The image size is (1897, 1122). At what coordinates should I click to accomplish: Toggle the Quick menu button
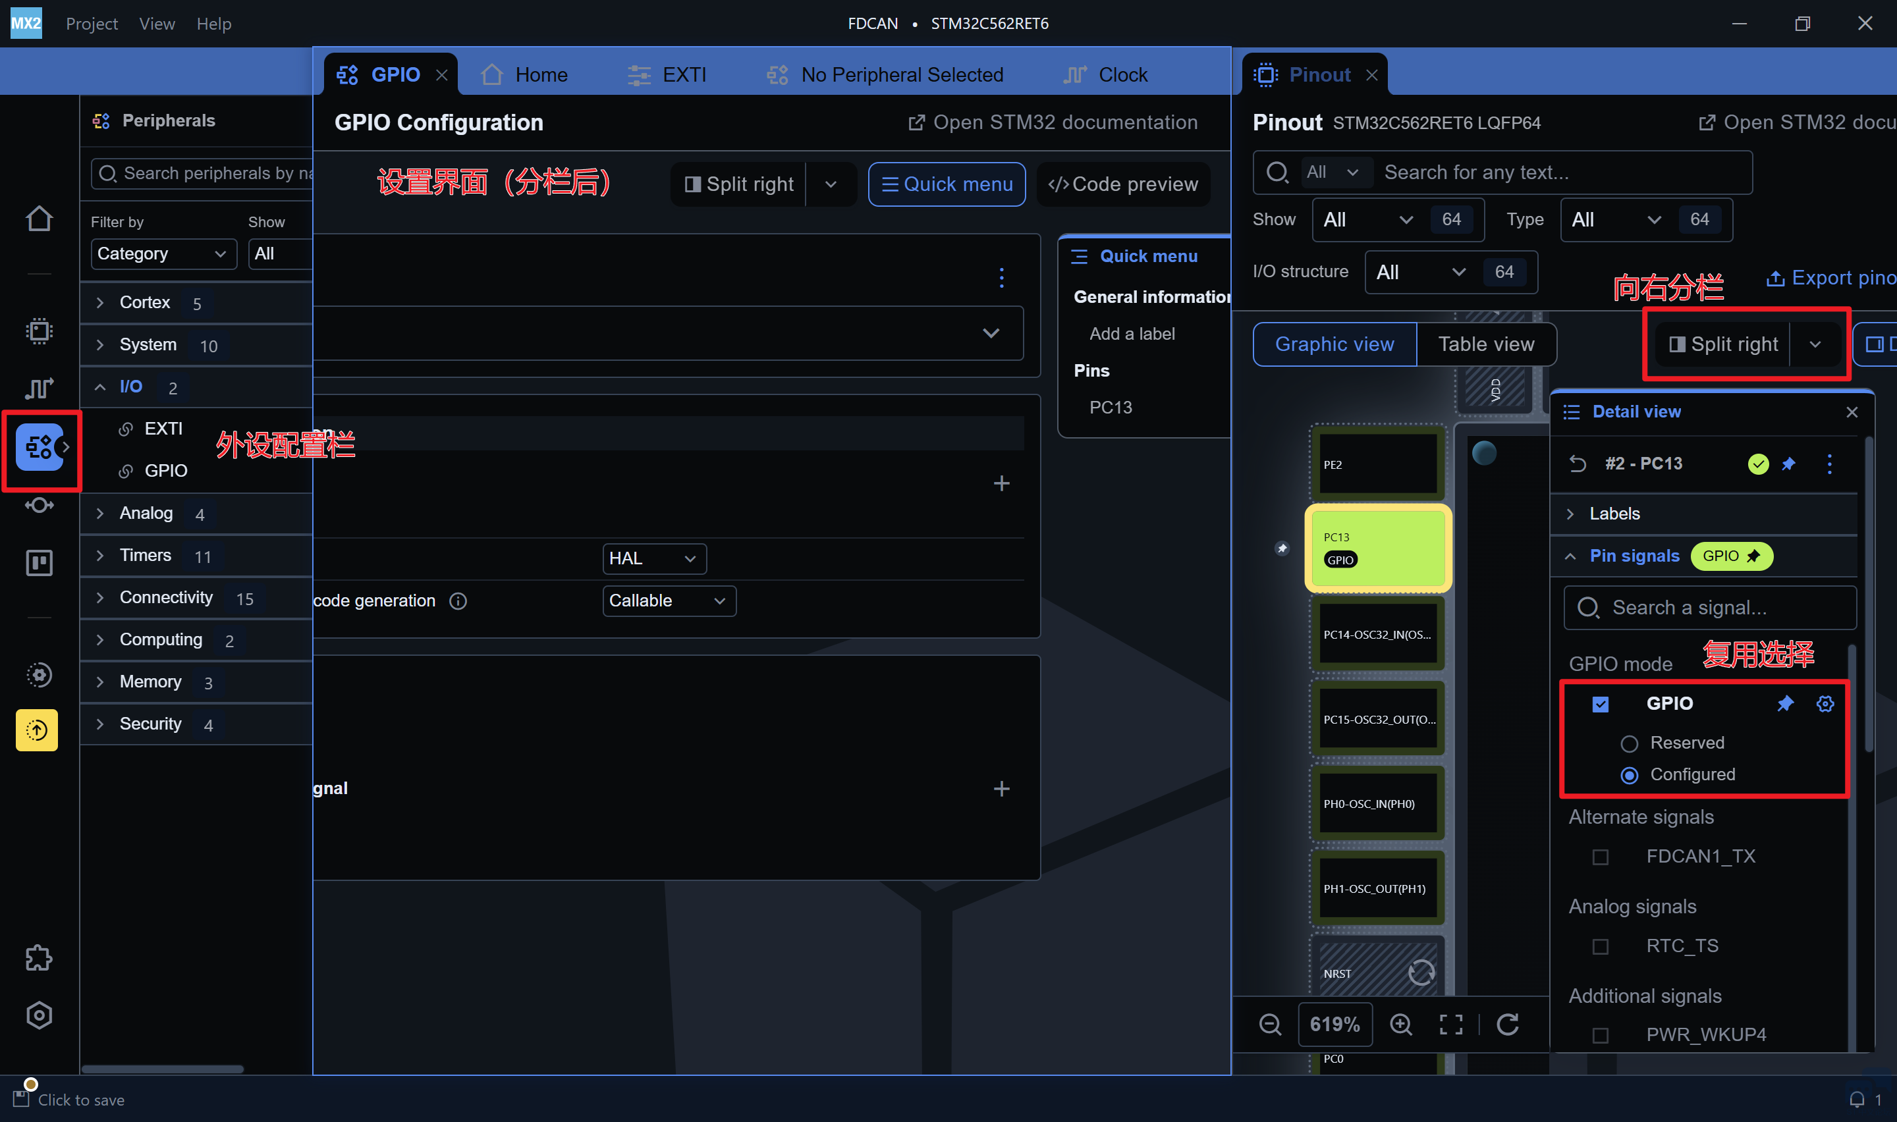(x=947, y=184)
